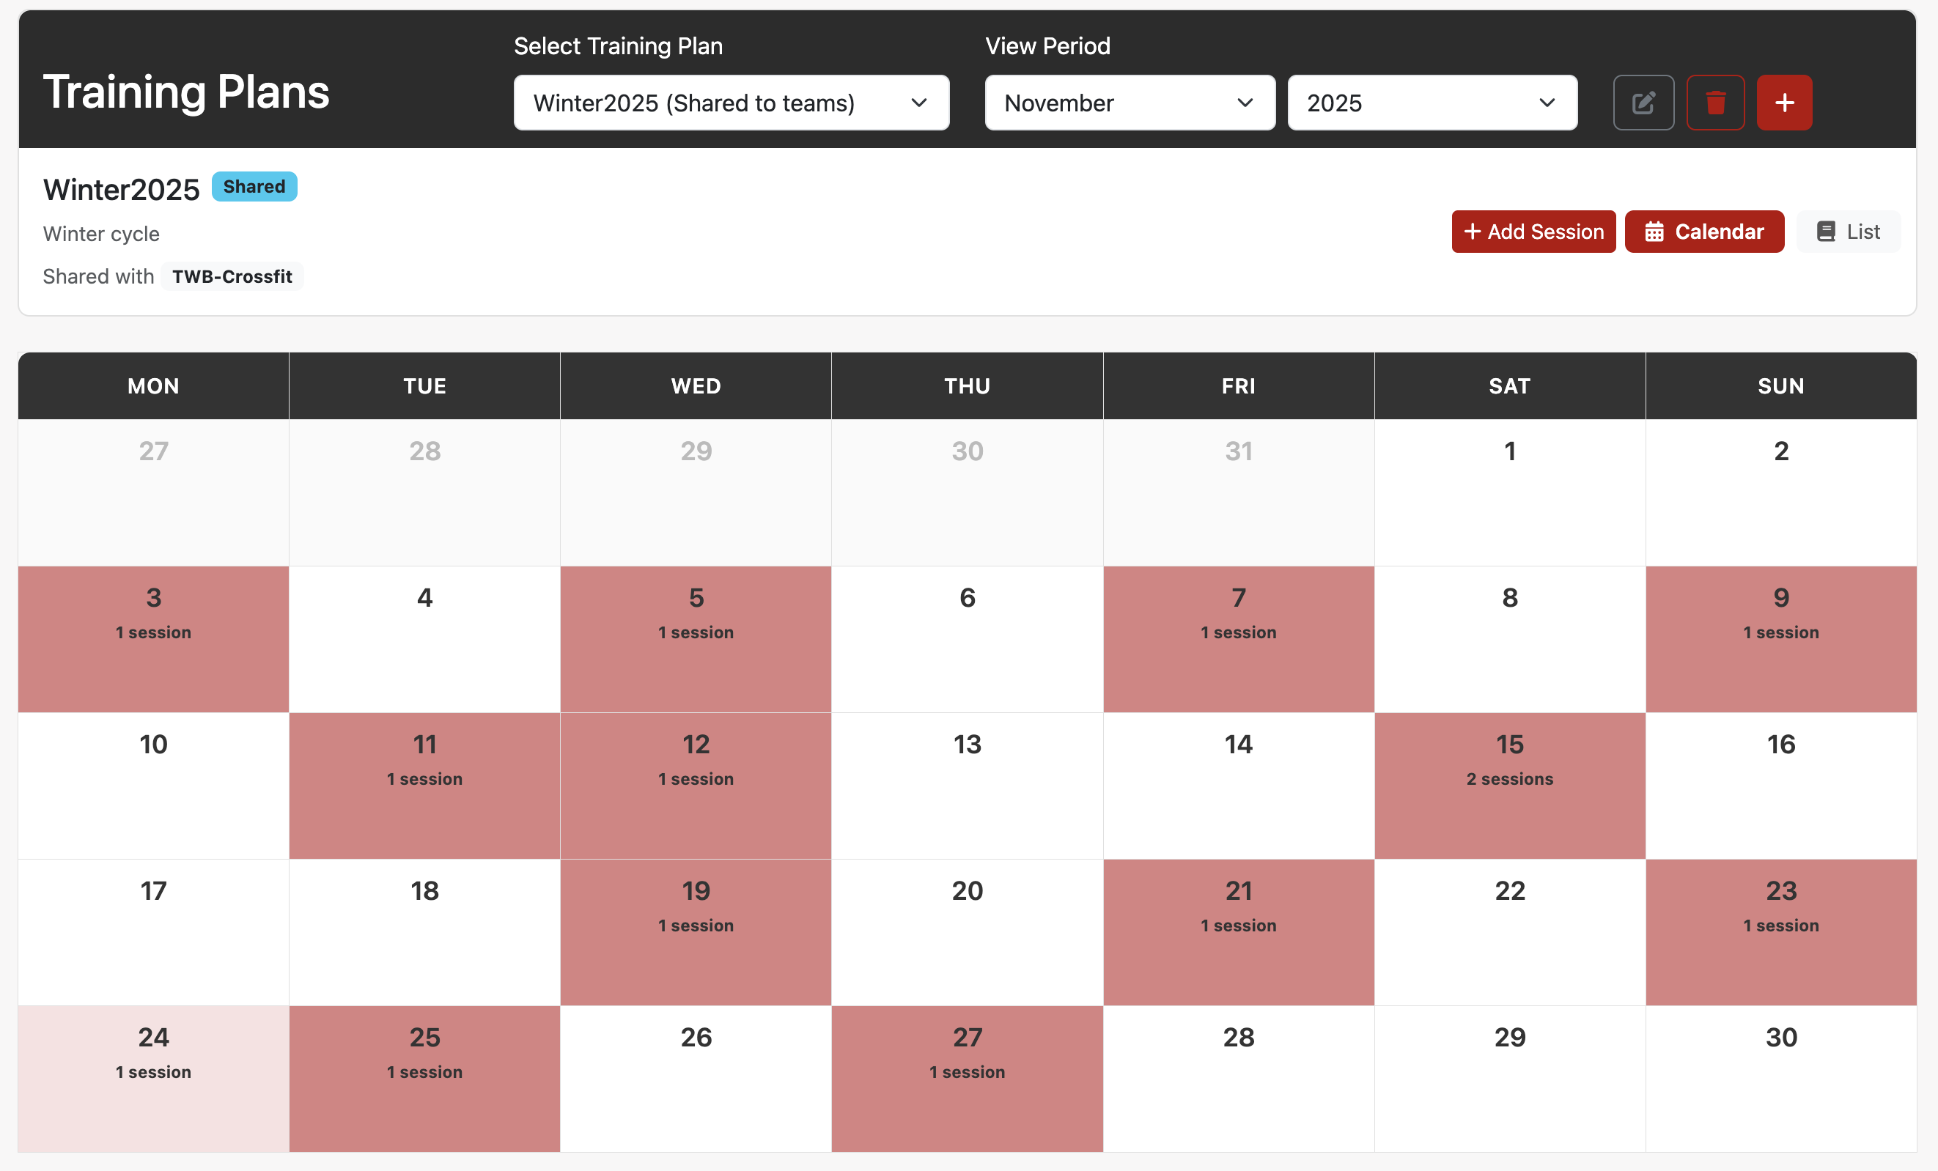Switch to Calendar view
Image resolution: width=1938 pixels, height=1171 pixels.
point(1703,232)
